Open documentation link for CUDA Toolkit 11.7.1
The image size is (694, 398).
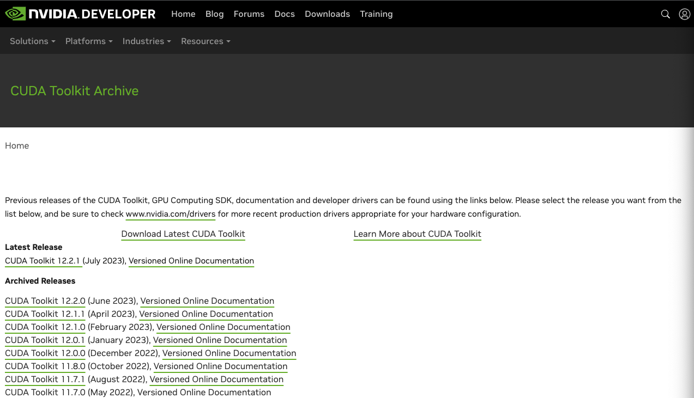coord(216,379)
